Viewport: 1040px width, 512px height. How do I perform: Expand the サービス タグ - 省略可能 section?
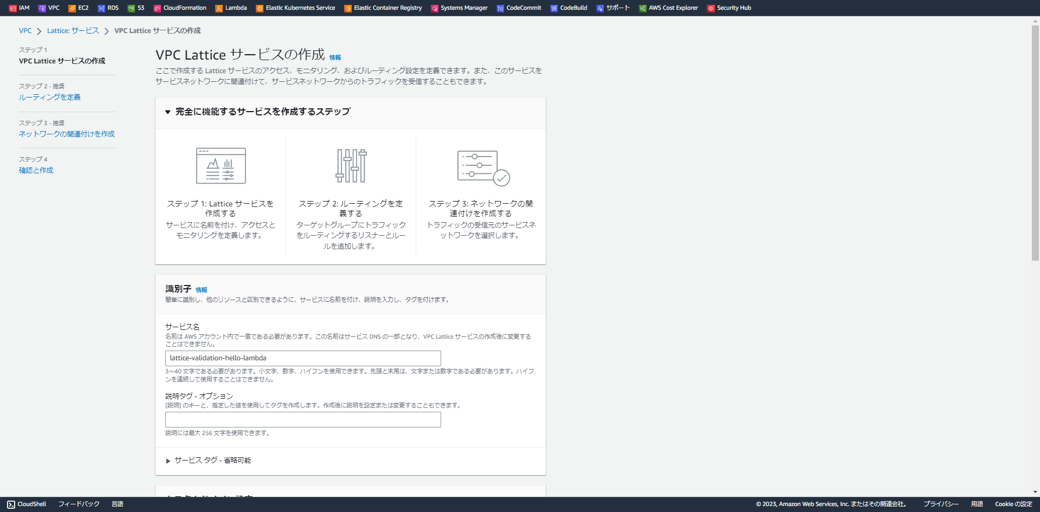click(168, 461)
